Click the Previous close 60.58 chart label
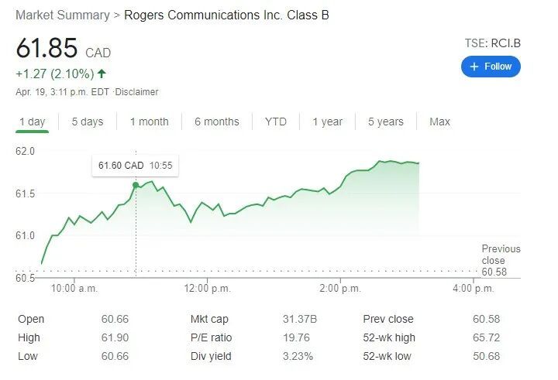The image size is (558, 380). point(501,260)
